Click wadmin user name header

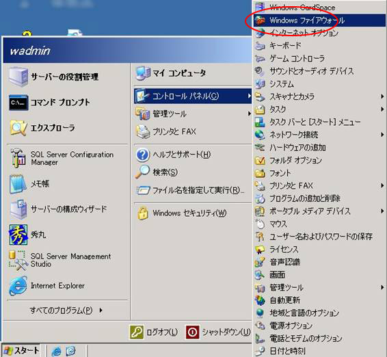[30, 51]
